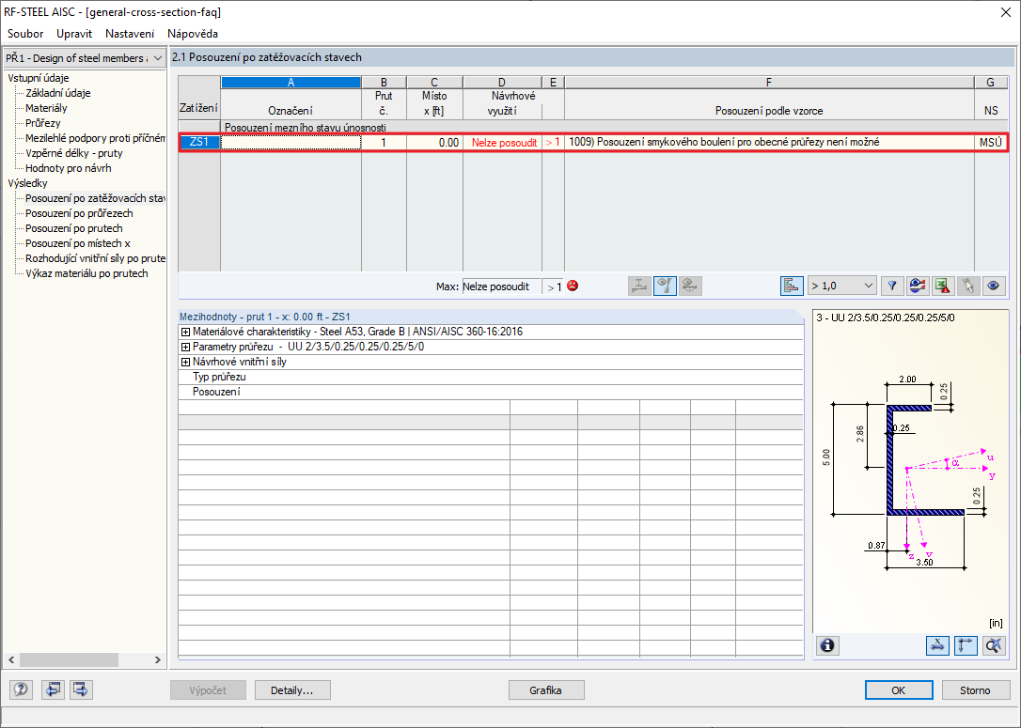Click the red sad face status icon

tap(573, 286)
